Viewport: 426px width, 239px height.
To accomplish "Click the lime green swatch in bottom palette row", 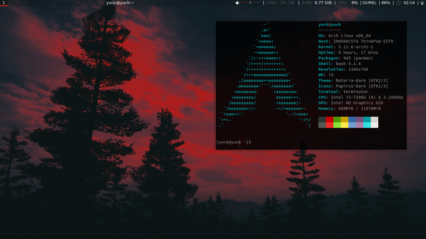I will coord(337,125).
